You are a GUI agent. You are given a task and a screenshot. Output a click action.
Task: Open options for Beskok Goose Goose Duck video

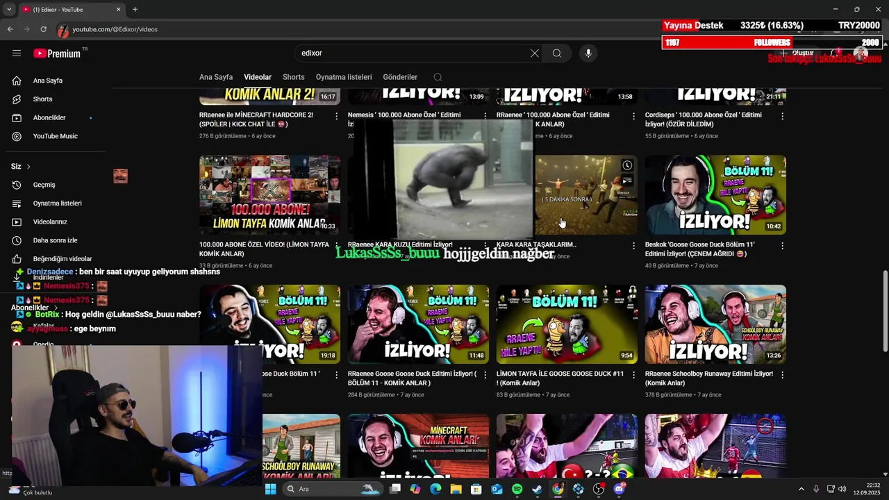point(782,246)
